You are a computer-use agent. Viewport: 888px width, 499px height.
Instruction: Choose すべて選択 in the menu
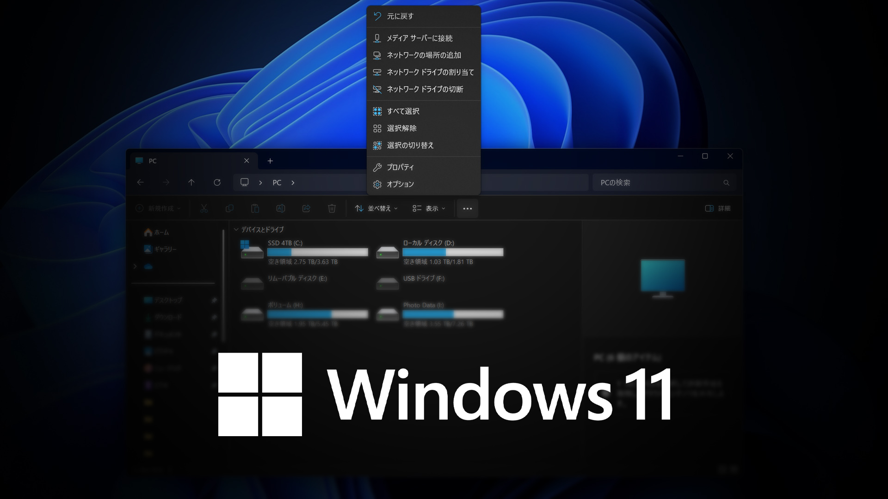point(424,111)
